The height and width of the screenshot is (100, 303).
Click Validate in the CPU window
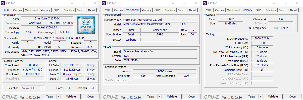coord(71,97)
